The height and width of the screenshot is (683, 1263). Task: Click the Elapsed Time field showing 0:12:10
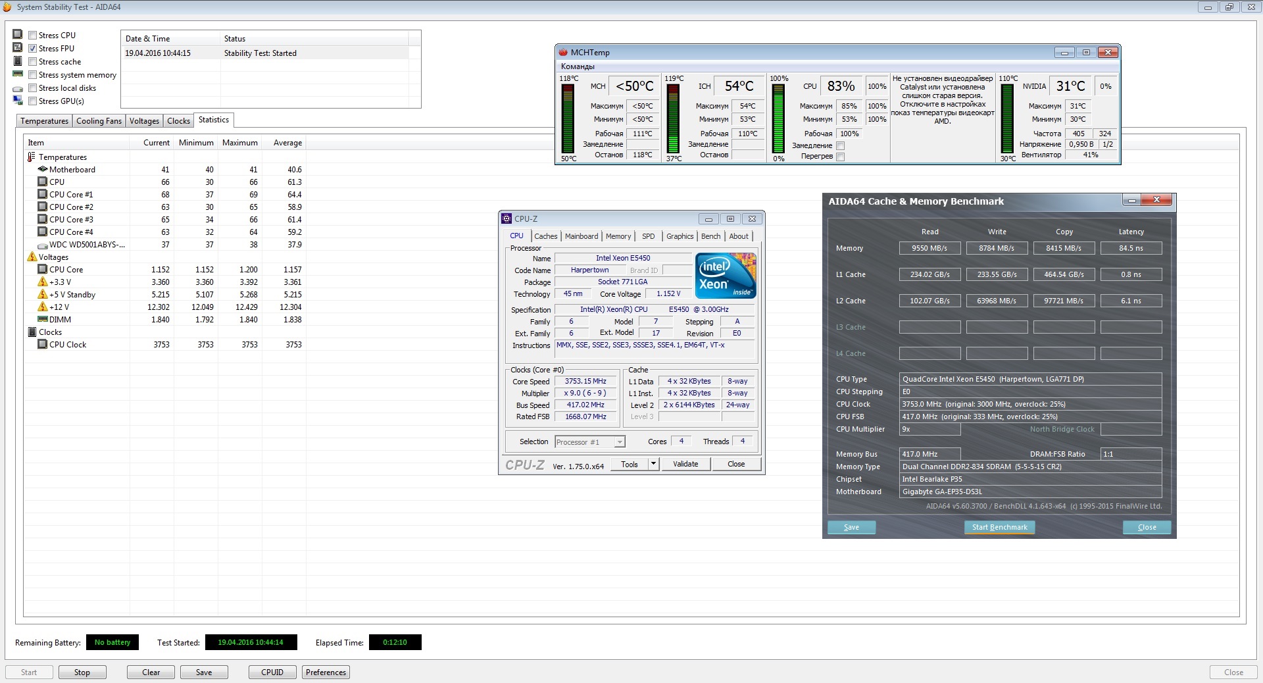click(x=395, y=642)
